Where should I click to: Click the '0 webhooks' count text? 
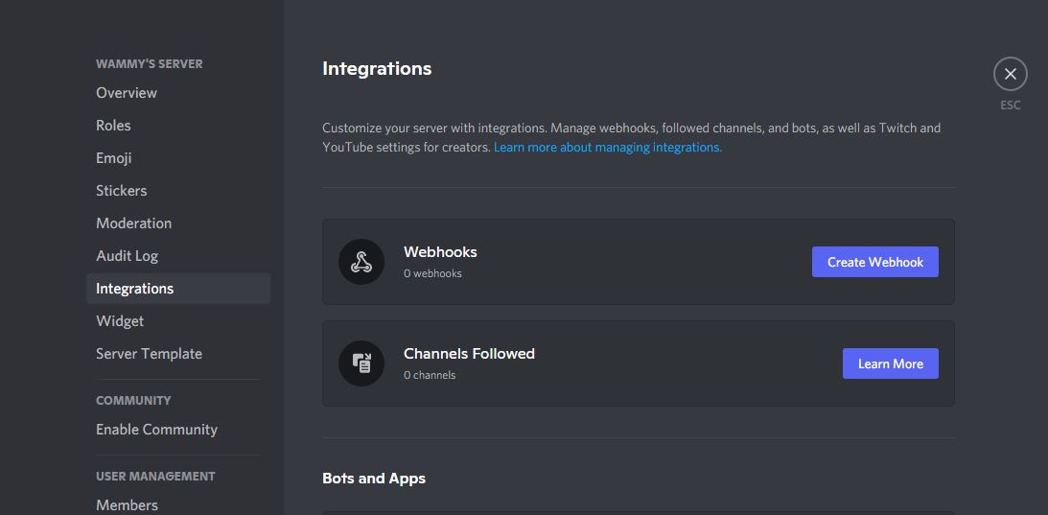coord(432,273)
